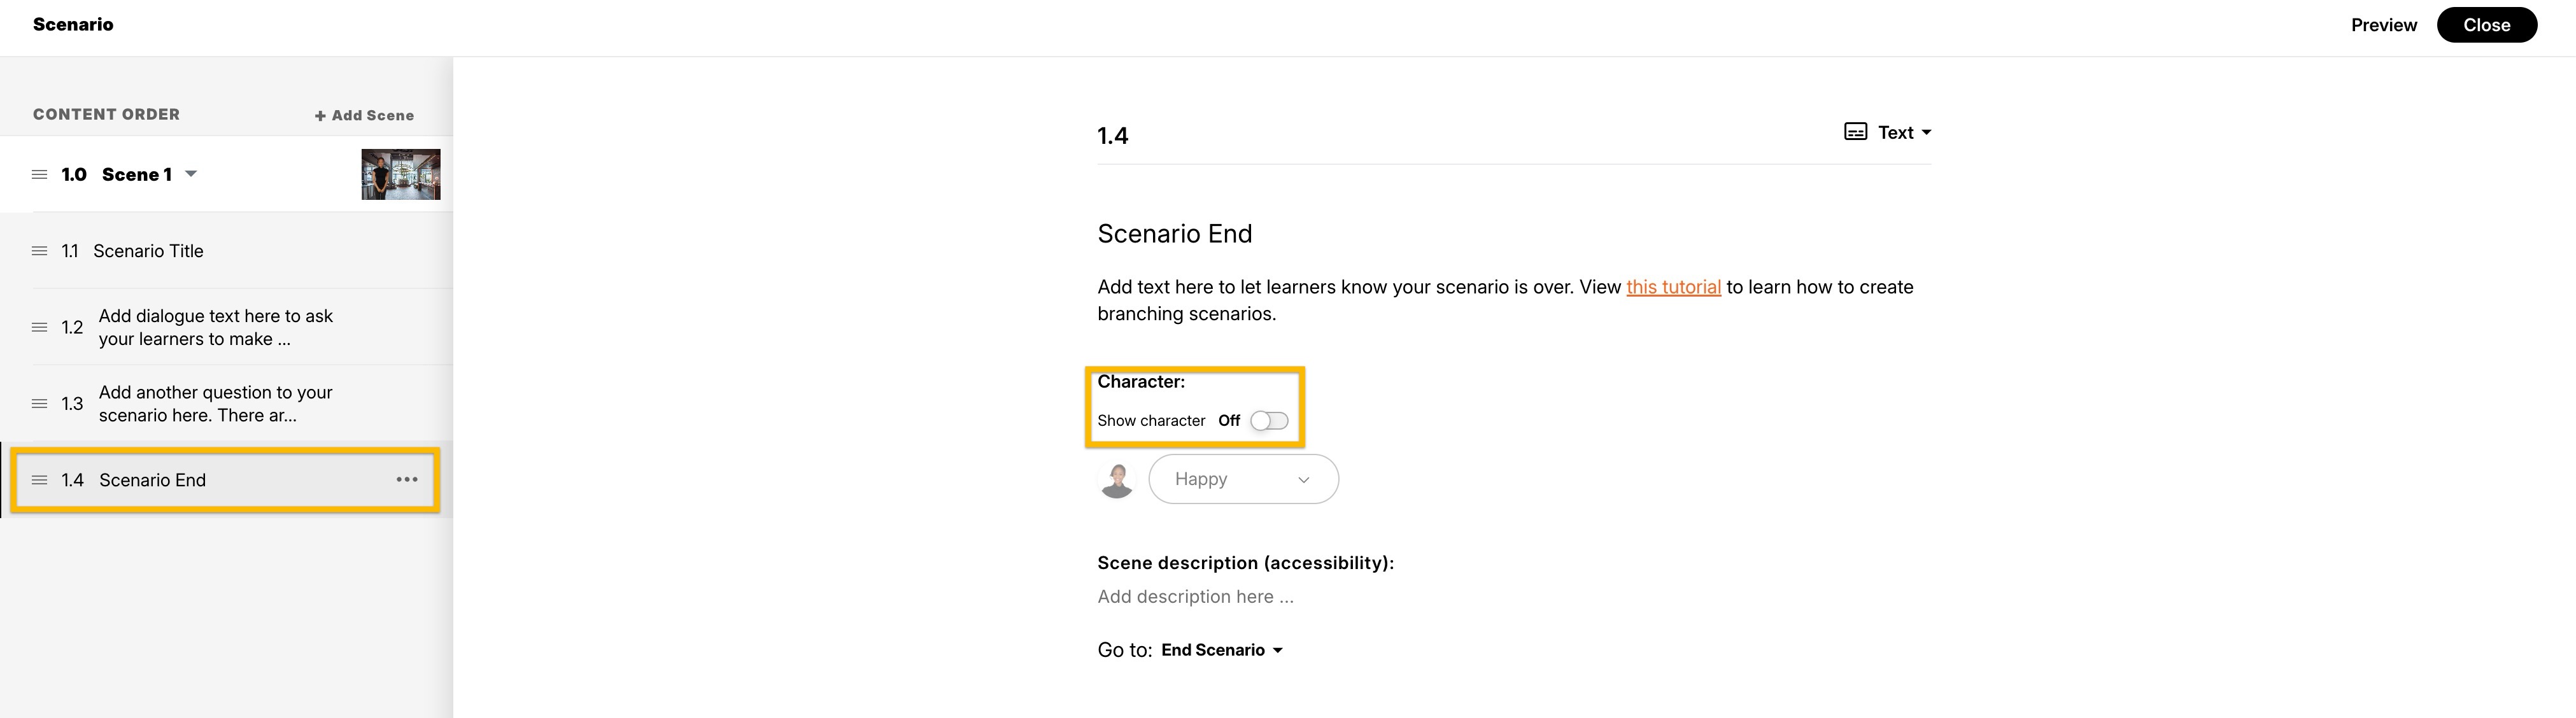
Task: Turn on the Show character toggle
Action: coord(1269,421)
